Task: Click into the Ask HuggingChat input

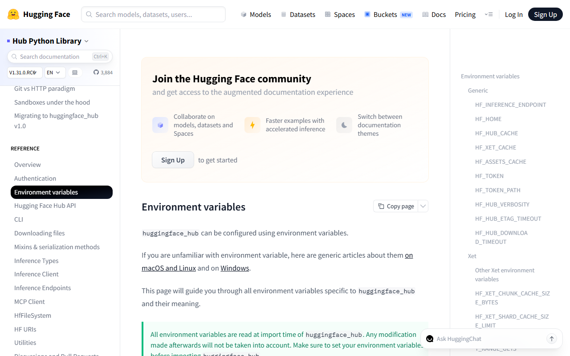Action: point(490,339)
